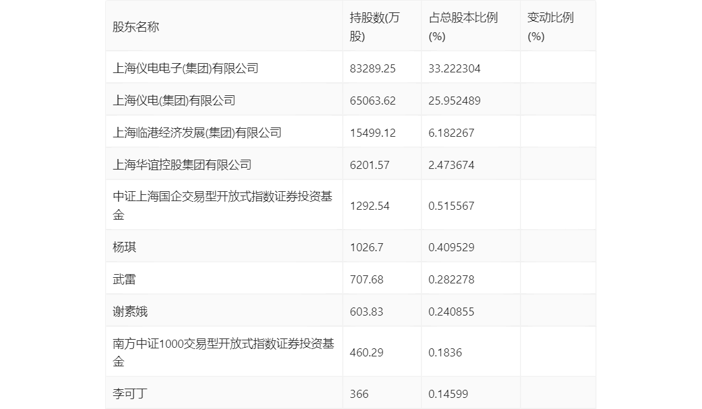Select the 占总股本比例(%) column header
702x409 pixels.
tap(464, 27)
